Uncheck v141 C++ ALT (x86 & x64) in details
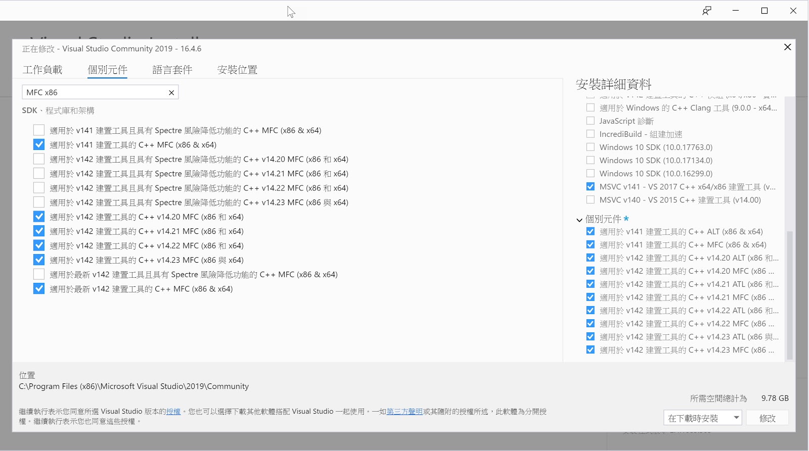 [x=590, y=231]
